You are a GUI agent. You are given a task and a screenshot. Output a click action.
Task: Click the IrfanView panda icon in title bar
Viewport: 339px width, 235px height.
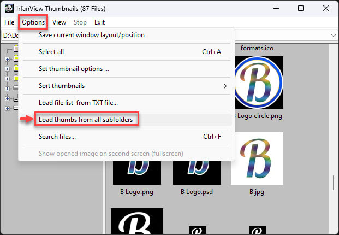(x=9, y=8)
